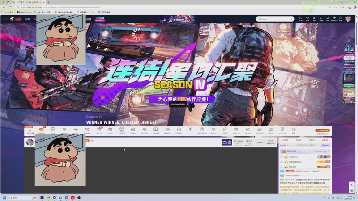Image resolution: width=358 pixels, height=201 pixels.
Task: Open the Windows Start menu
Action: click(x=4, y=197)
